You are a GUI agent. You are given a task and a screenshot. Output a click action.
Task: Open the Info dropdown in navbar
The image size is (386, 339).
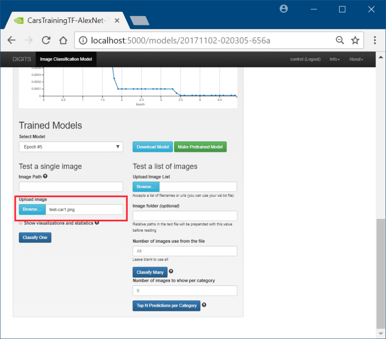pos(335,59)
